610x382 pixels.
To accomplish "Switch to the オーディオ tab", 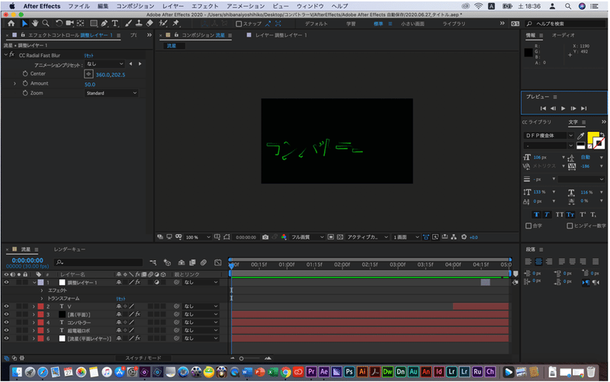I will 563,35.
